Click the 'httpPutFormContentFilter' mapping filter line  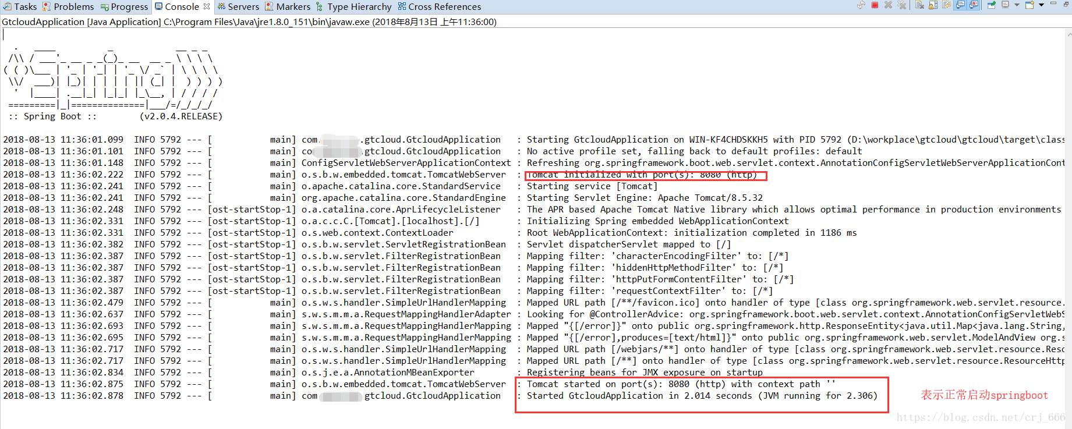[660, 279]
